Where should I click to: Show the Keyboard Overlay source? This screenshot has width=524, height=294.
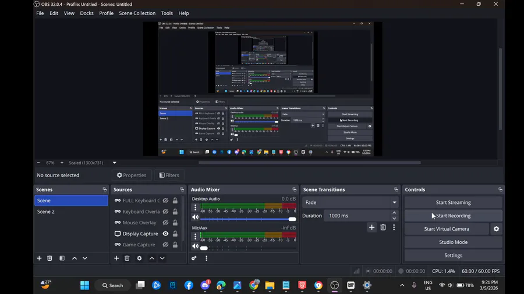click(165, 211)
